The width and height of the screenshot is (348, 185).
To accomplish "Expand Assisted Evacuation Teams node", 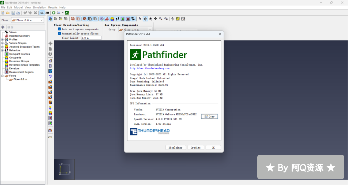I will pos(3,47).
